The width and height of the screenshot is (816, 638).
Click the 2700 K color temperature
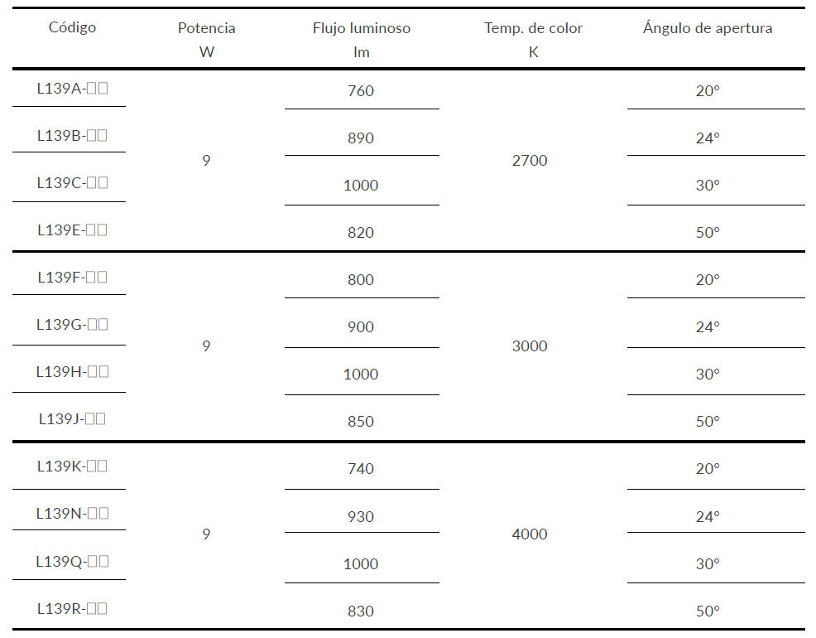coord(530,161)
